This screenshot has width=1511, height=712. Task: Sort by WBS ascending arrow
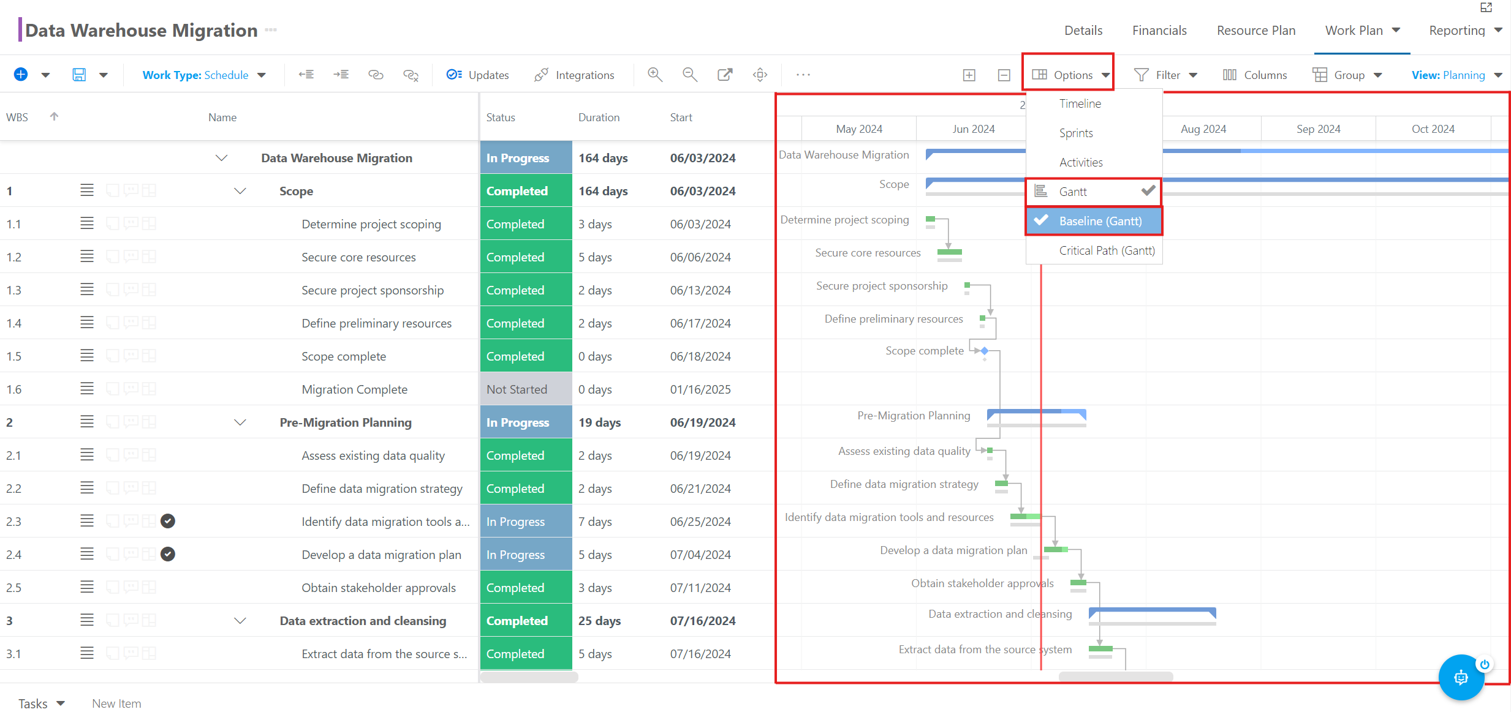(54, 116)
